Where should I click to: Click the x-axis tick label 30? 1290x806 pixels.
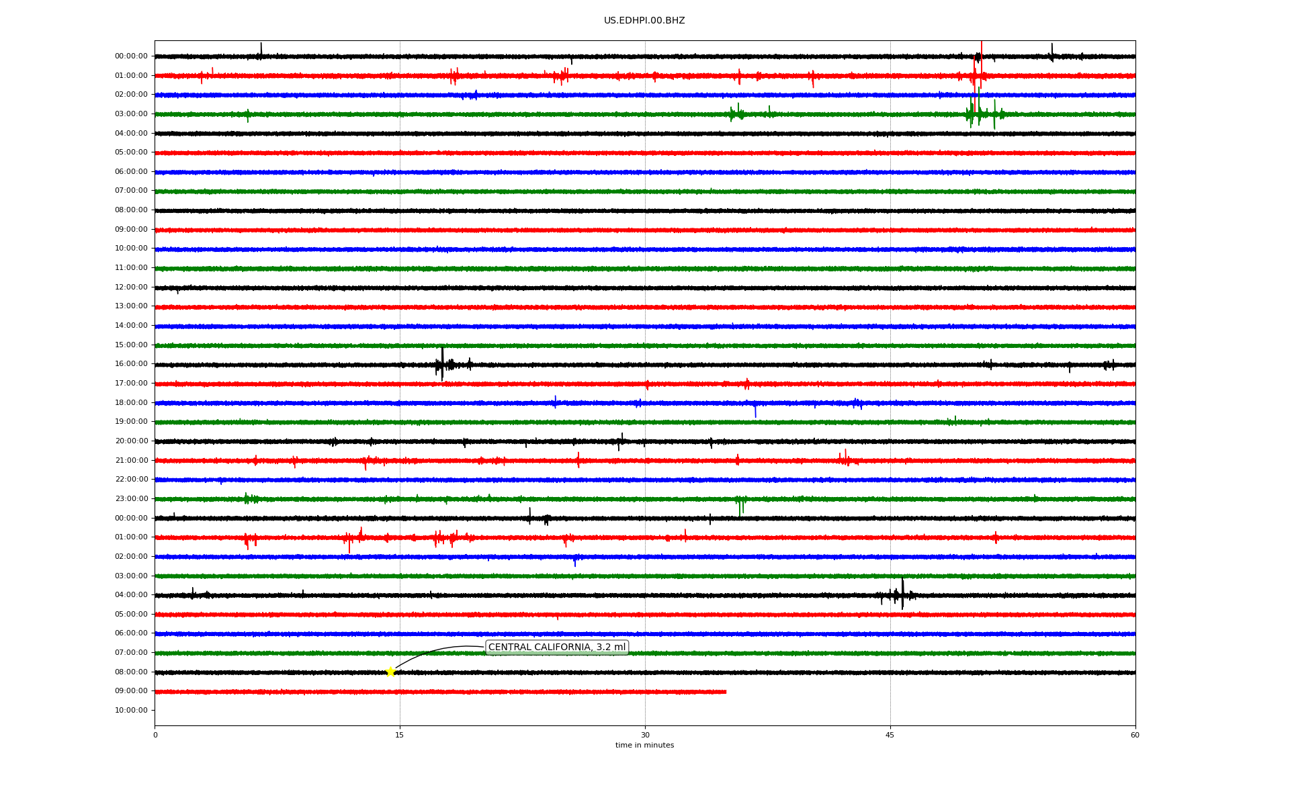(x=645, y=735)
